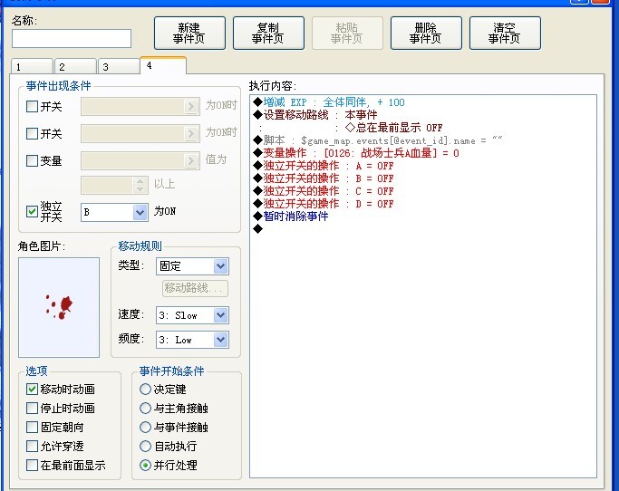Switch to event page tab 3
This screenshot has width=619, height=491.
(119, 66)
